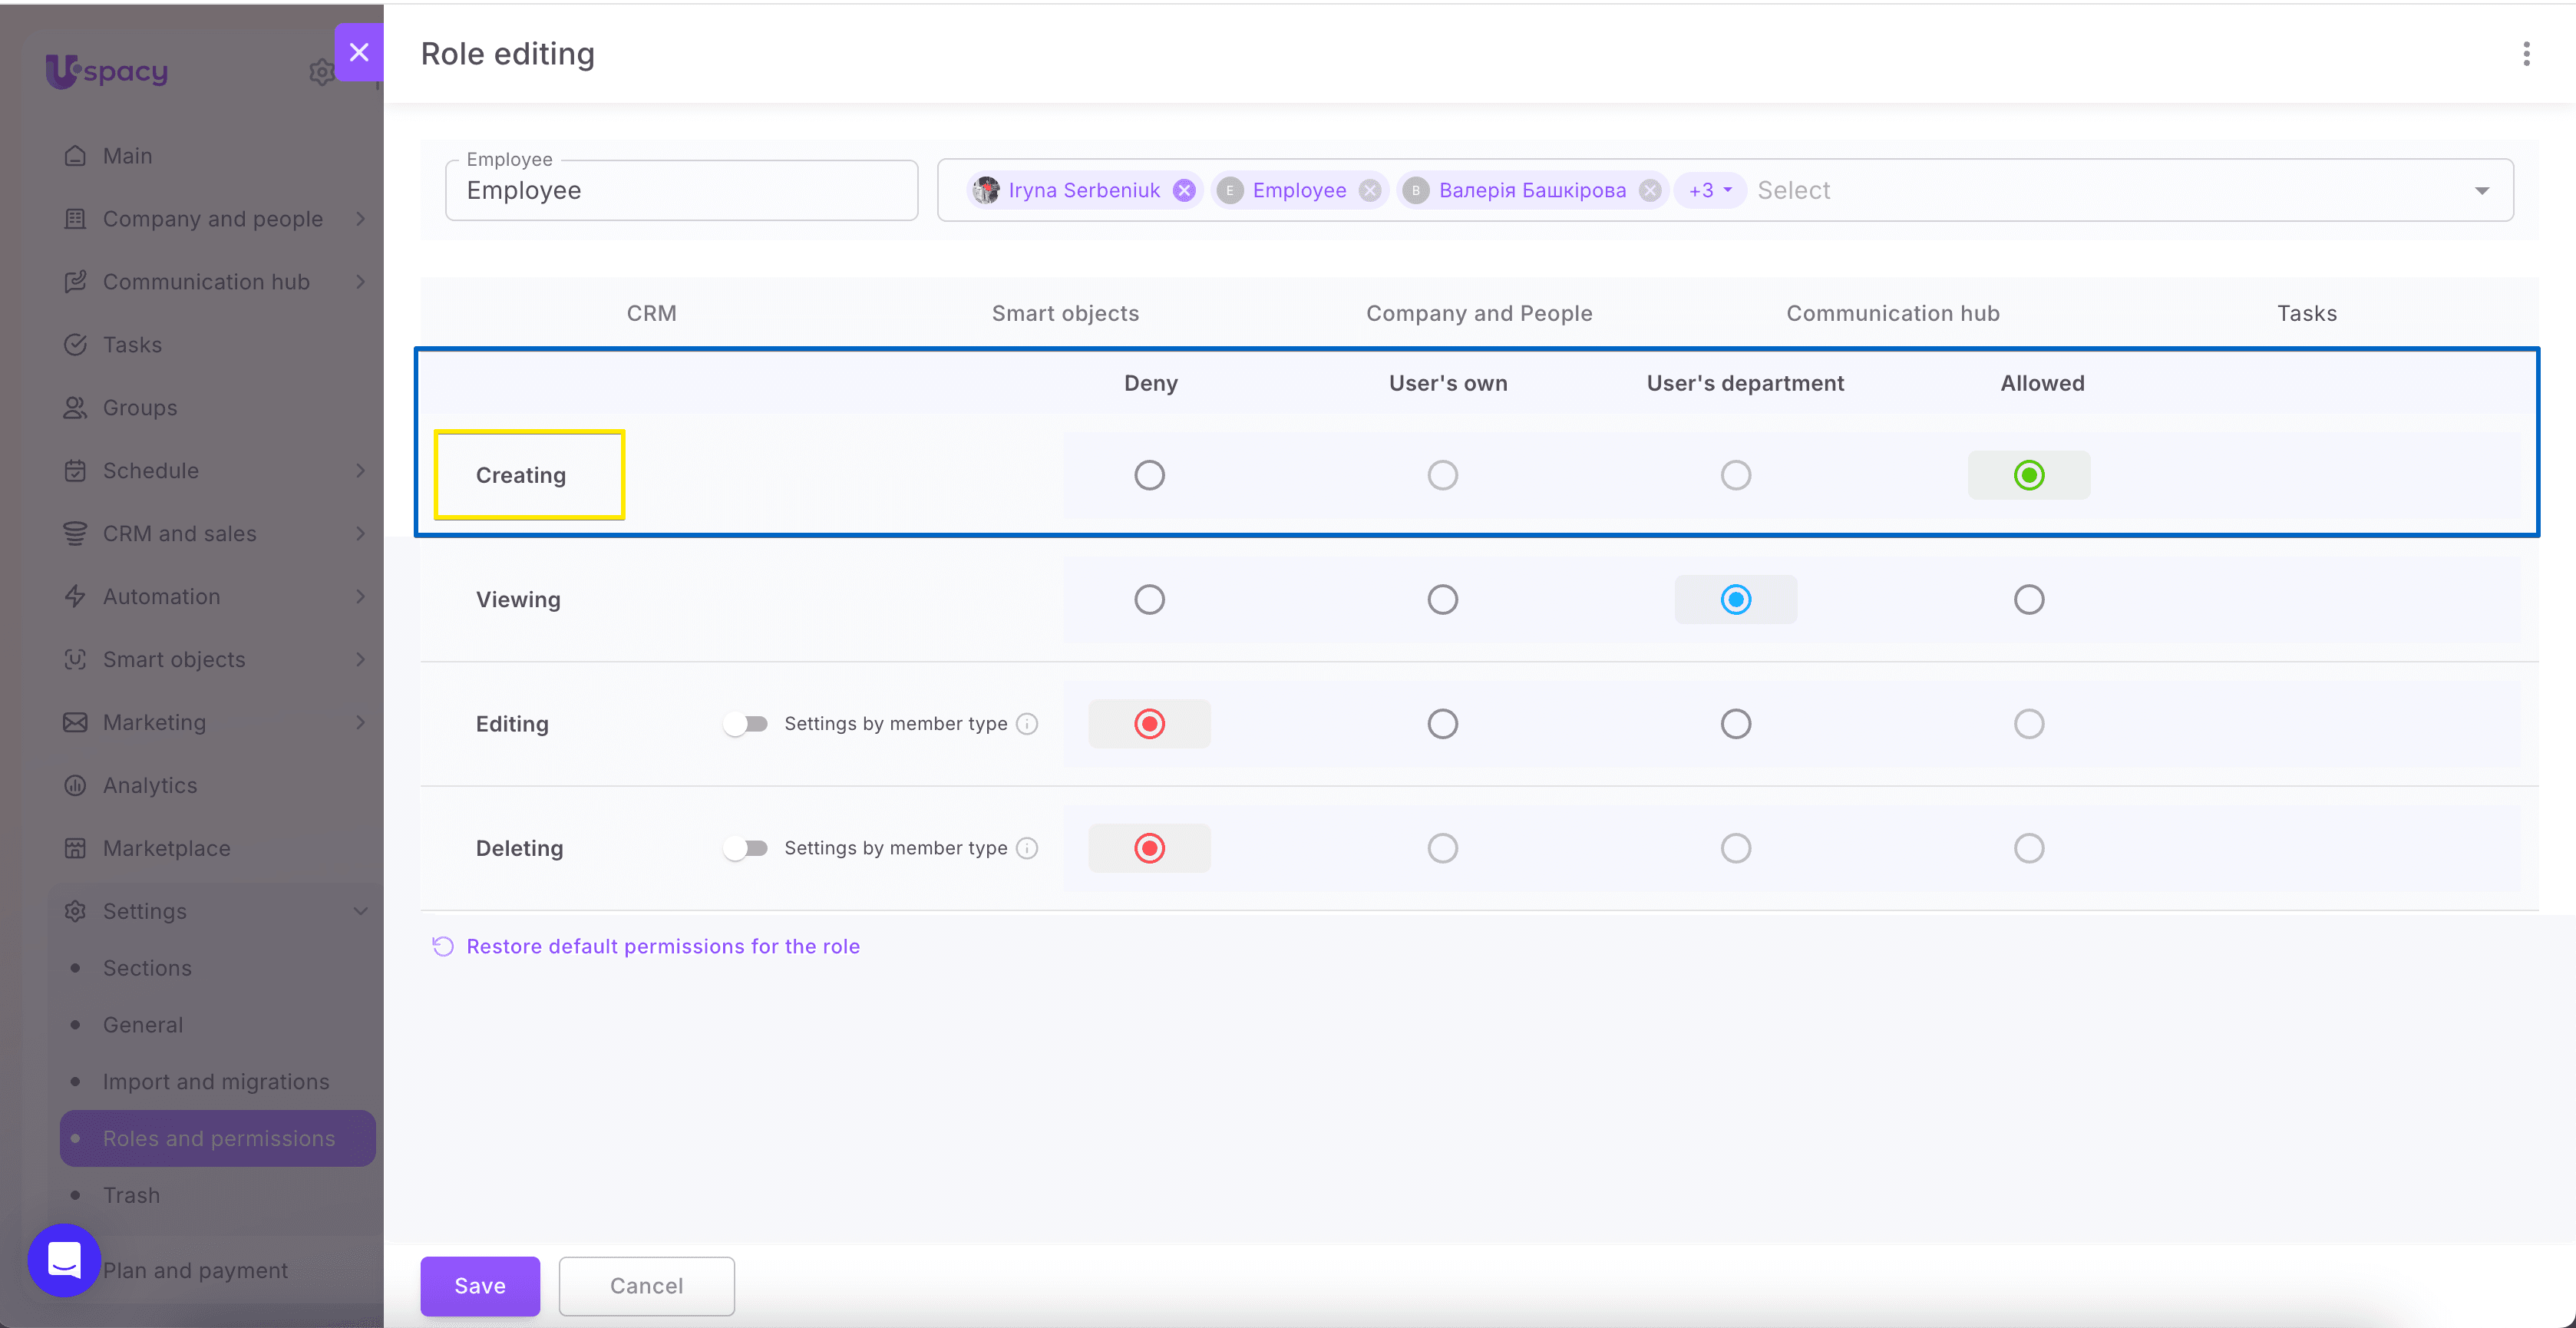Open Roles and permissions in sidebar

coord(218,1138)
